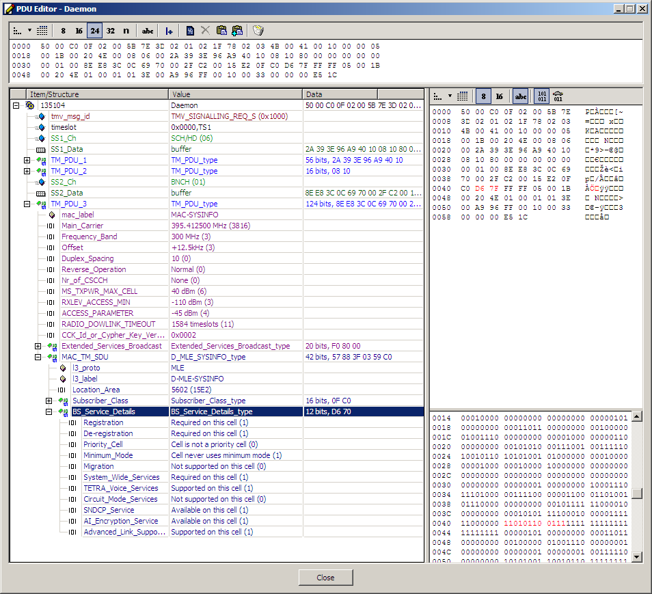Expand the Subscriber_Class node

point(49,401)
